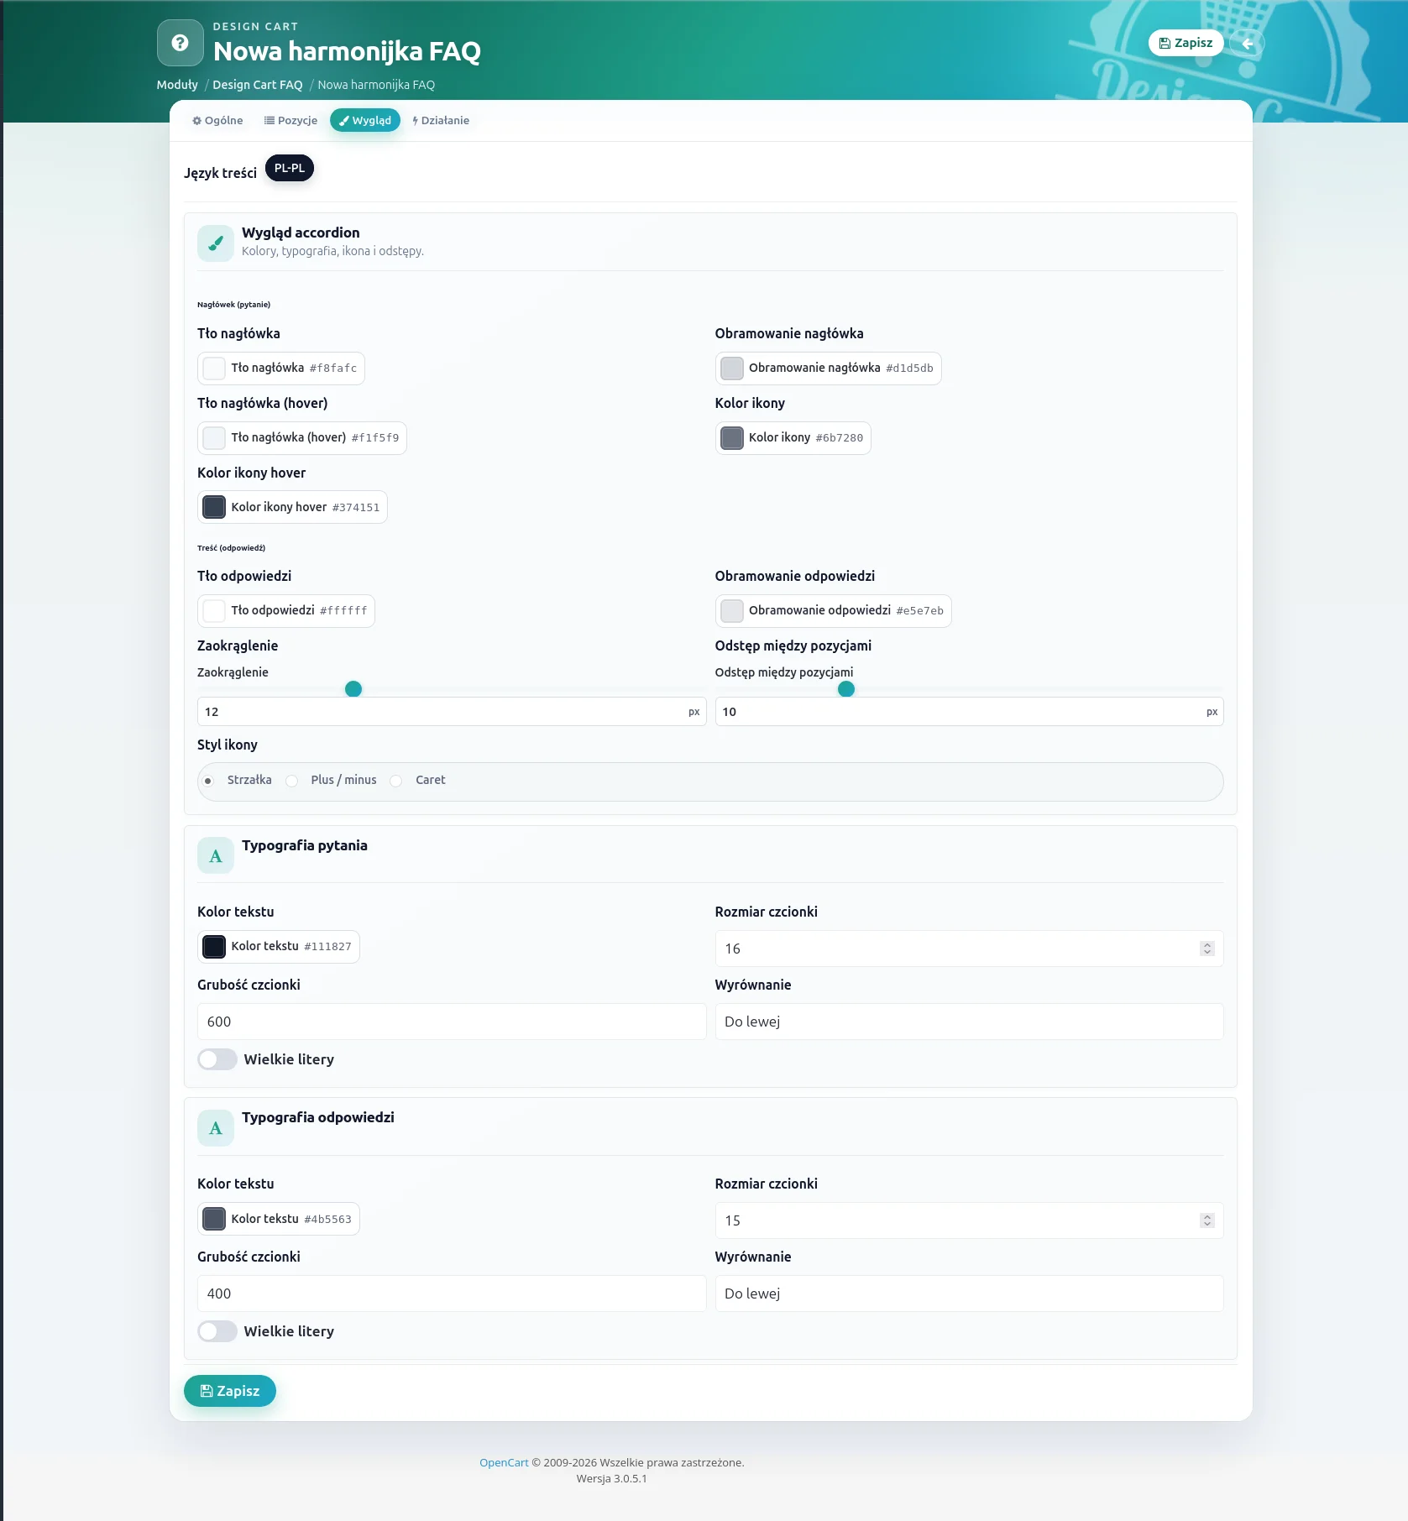Click the stepper on Rozmiar czcionki 16

pyautogui.click(x=1207, y=949)
